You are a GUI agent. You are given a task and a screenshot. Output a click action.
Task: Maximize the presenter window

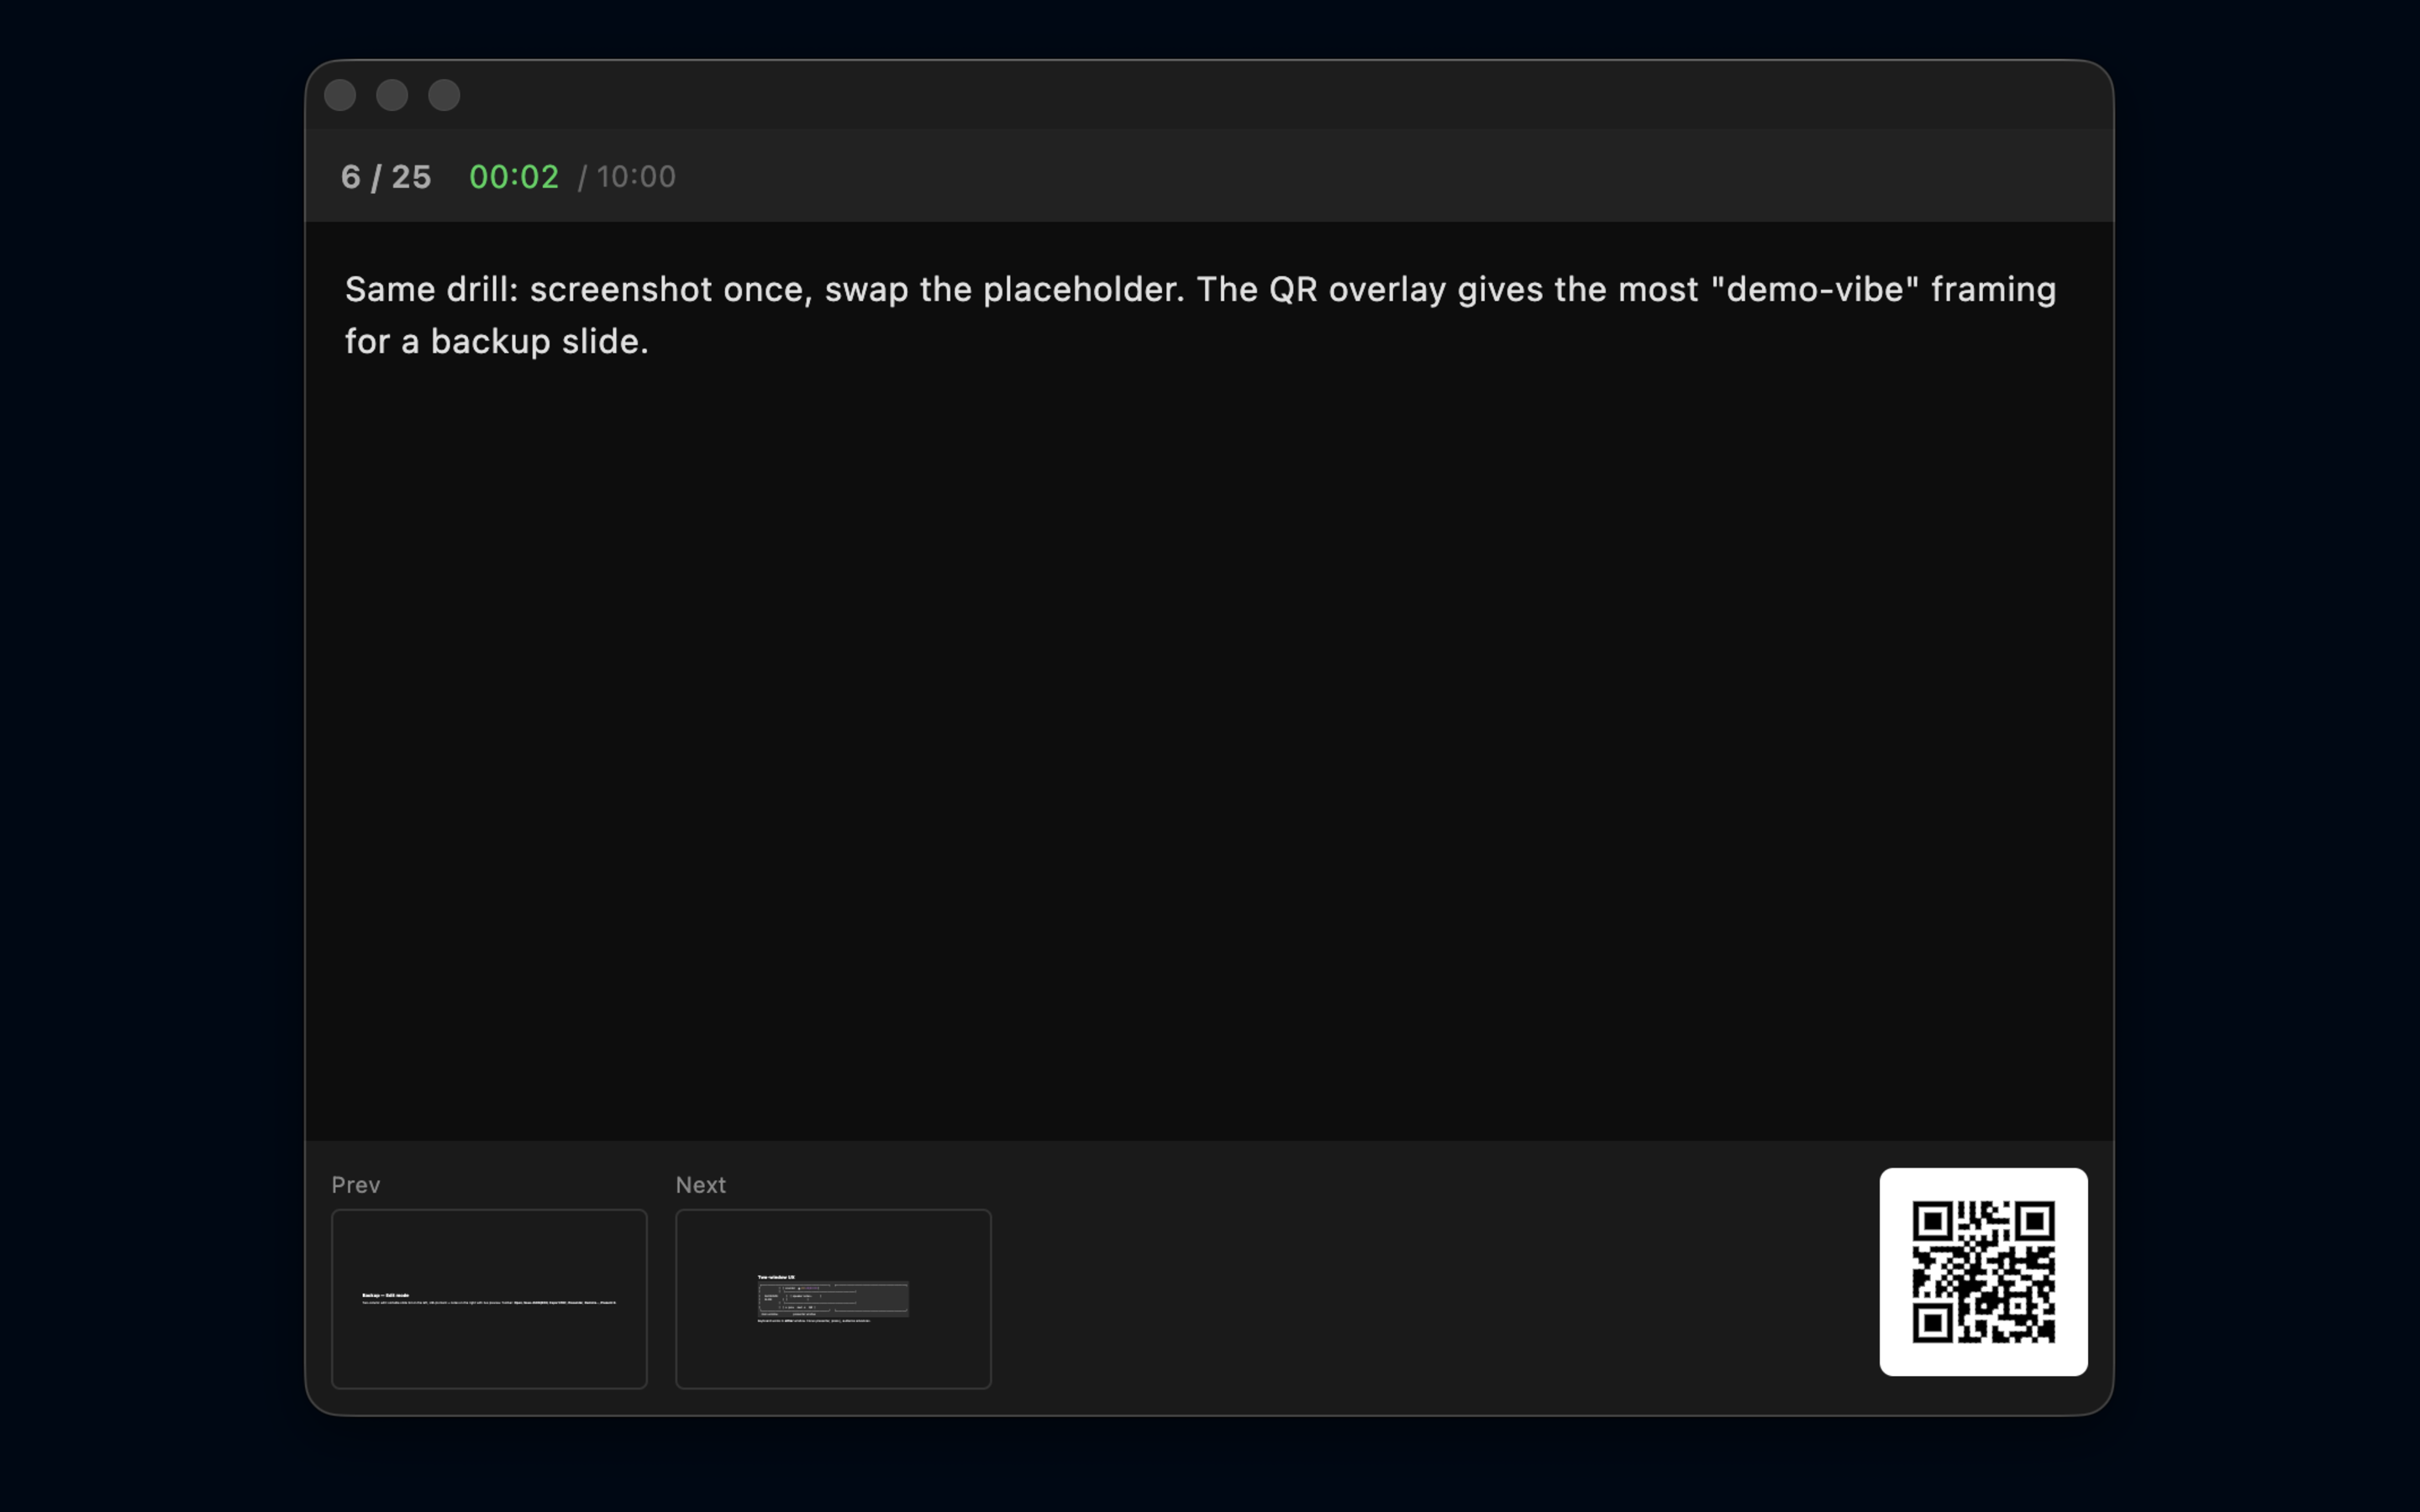(x=444, y=95)
